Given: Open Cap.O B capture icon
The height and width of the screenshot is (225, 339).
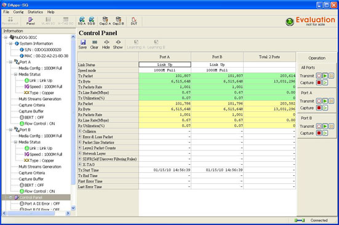Looking at the screenshot, I should tap(118, 21).
